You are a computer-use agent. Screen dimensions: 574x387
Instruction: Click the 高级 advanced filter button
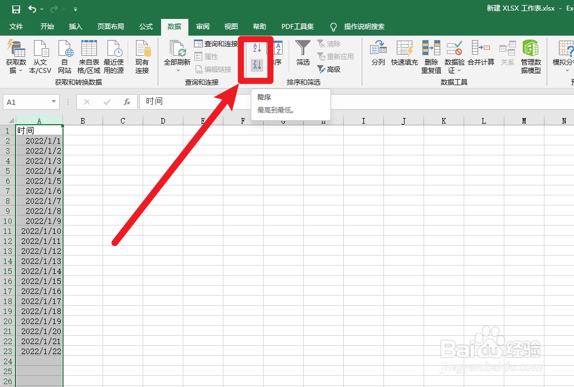[329, 69]
